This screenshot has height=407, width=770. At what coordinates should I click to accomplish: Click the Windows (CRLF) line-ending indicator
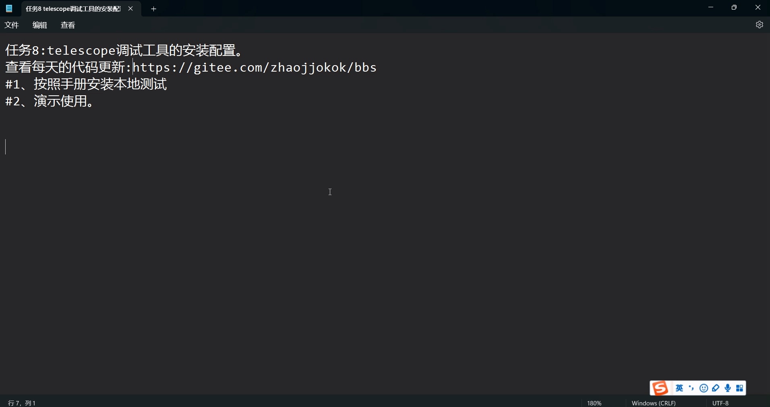(x=654, y=403)
